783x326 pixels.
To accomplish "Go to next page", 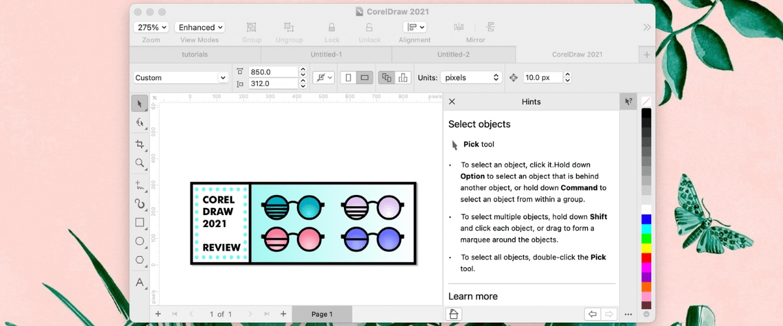I will 251,314.
